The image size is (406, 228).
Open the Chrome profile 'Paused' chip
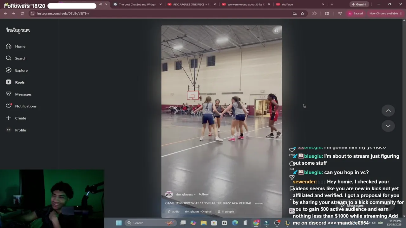(x=355, y=14)
